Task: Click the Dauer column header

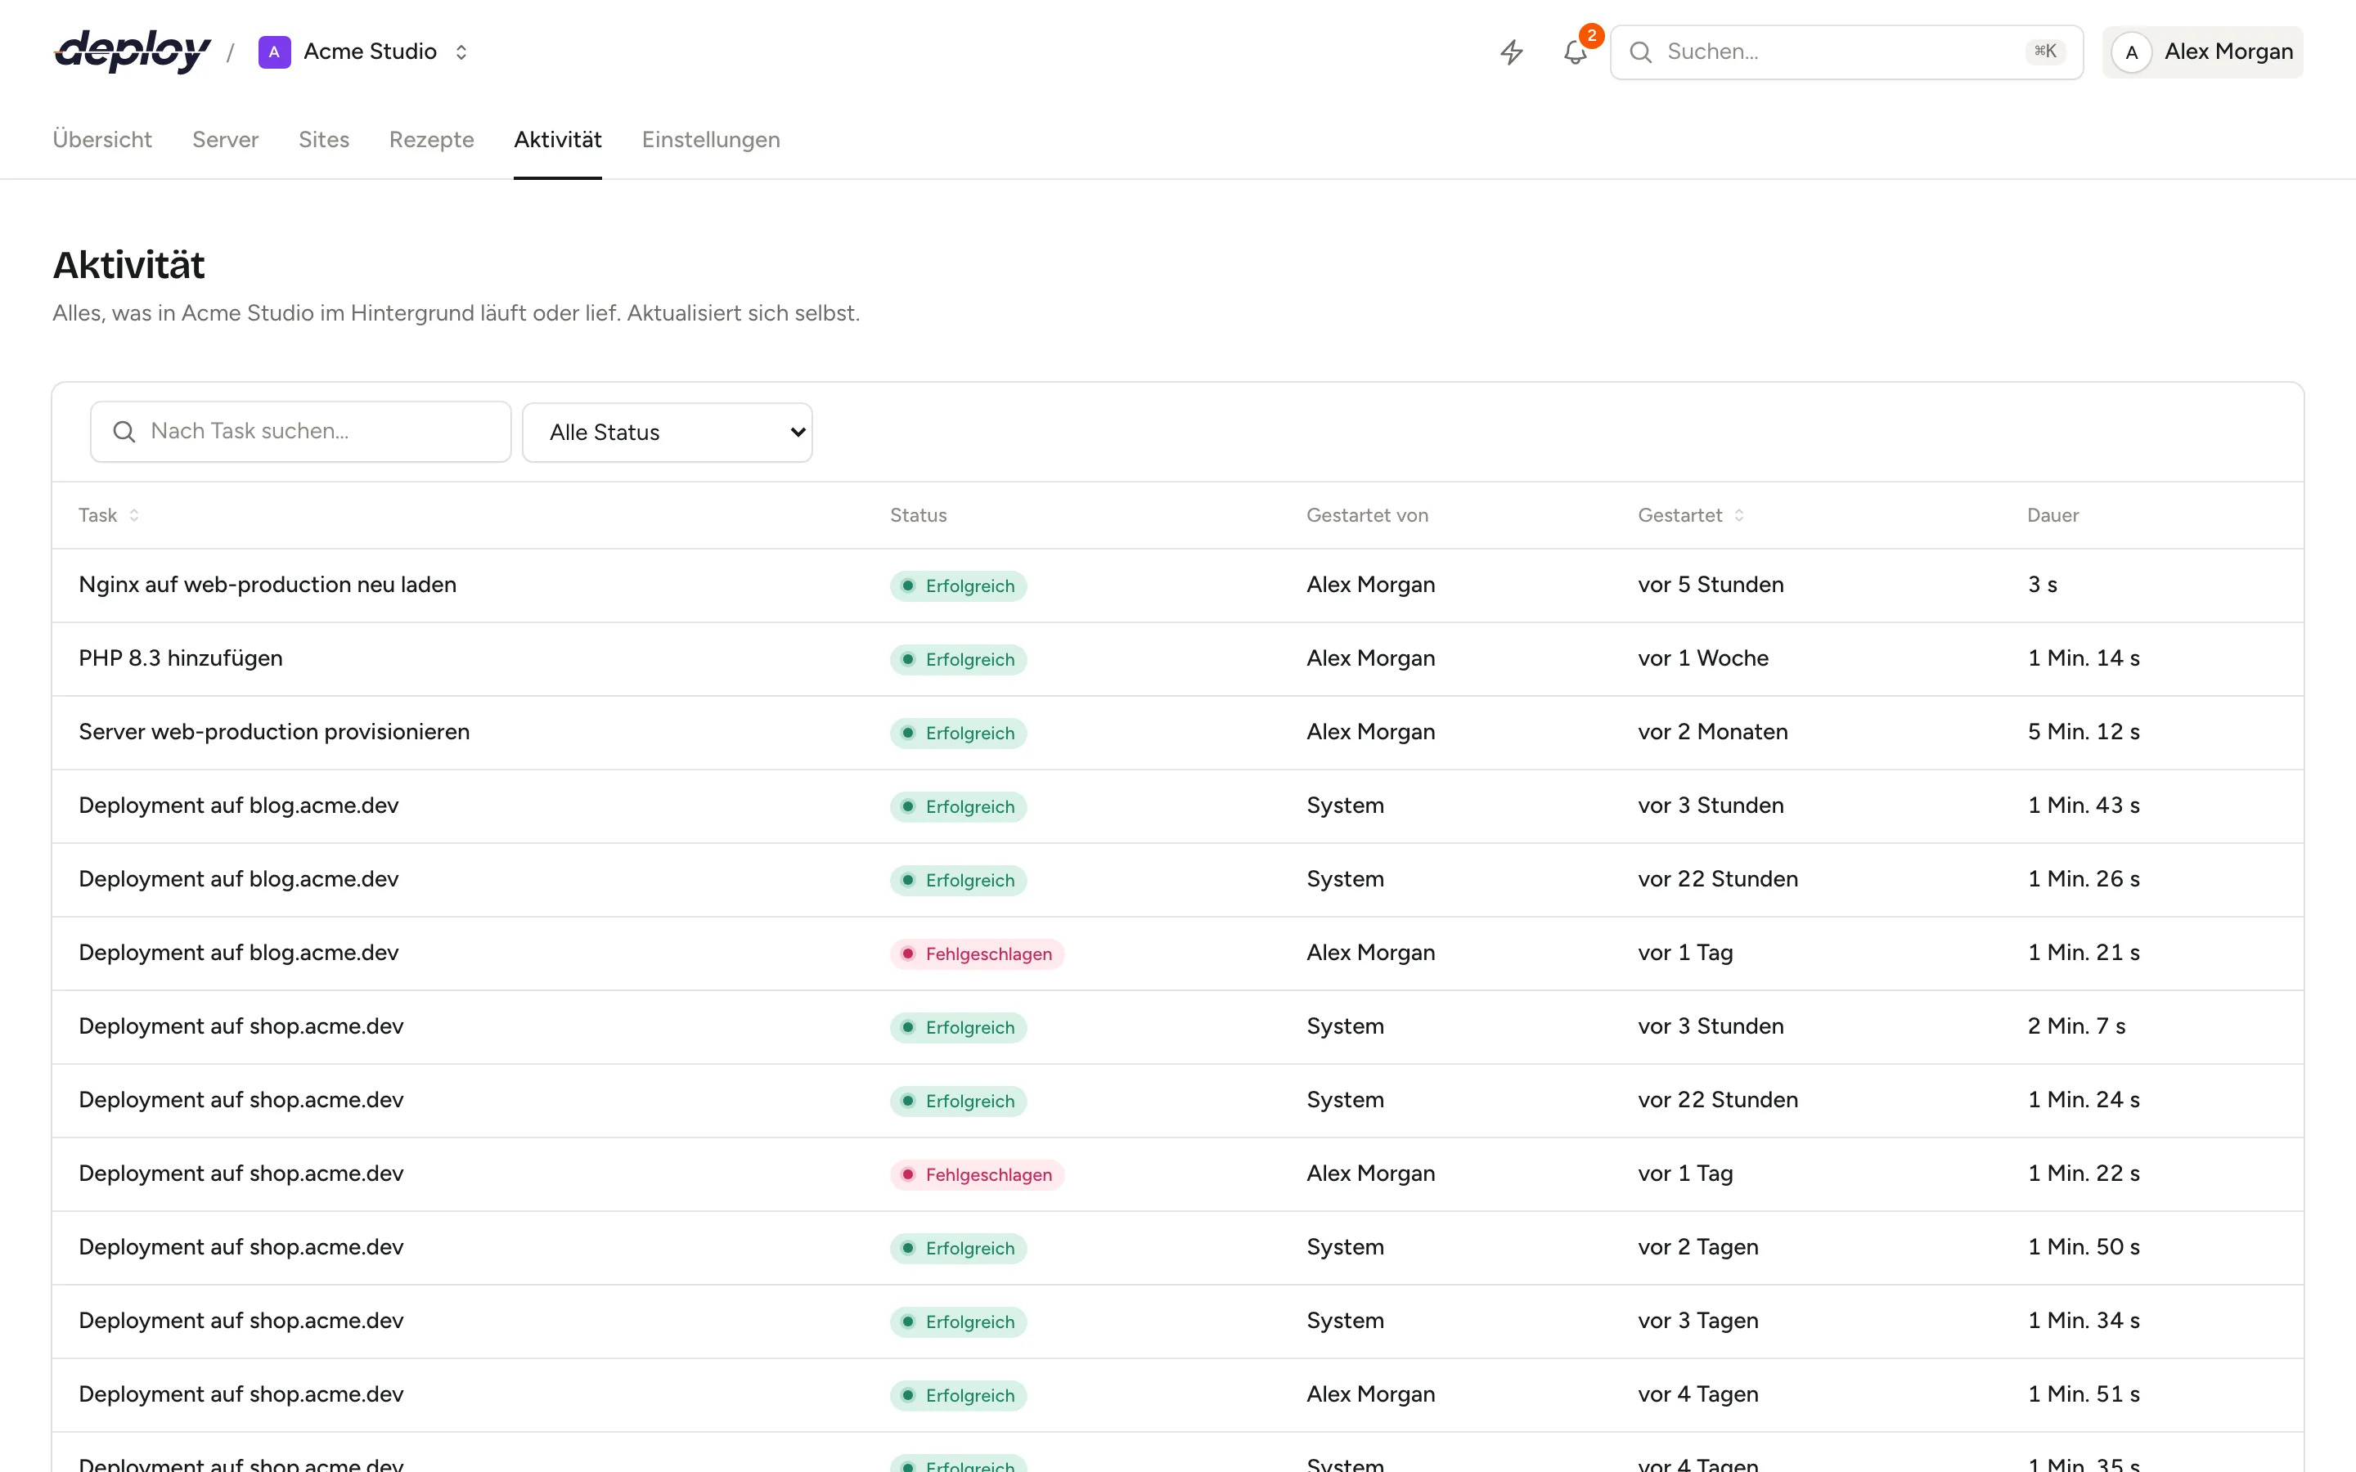Action: [2053, 515]
